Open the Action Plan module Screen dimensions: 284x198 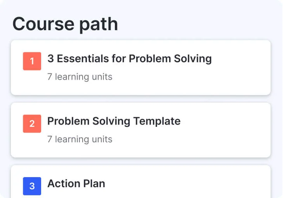(x=76, y=183)
